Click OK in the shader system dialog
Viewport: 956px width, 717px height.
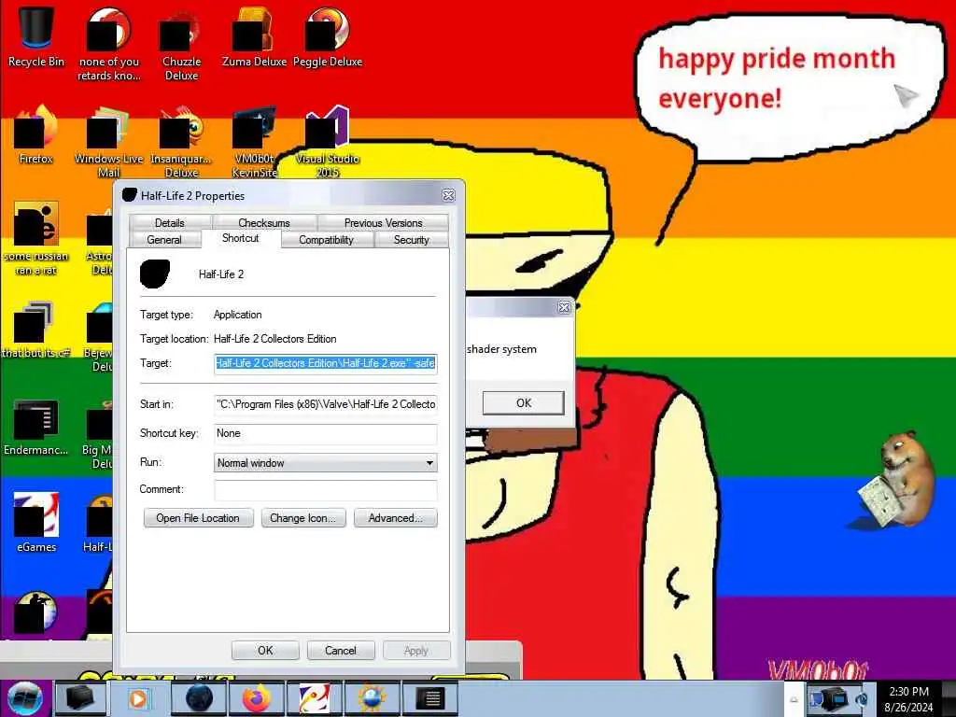tap(523, 403)
